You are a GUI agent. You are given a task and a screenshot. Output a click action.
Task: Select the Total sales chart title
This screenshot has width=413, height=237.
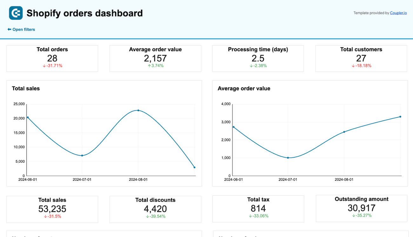click(x=26, y=88)
